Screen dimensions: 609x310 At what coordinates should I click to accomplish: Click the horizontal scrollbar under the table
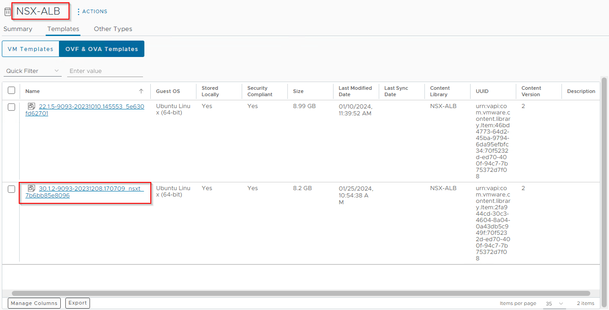pyautogui.click(x=301, y=294)
